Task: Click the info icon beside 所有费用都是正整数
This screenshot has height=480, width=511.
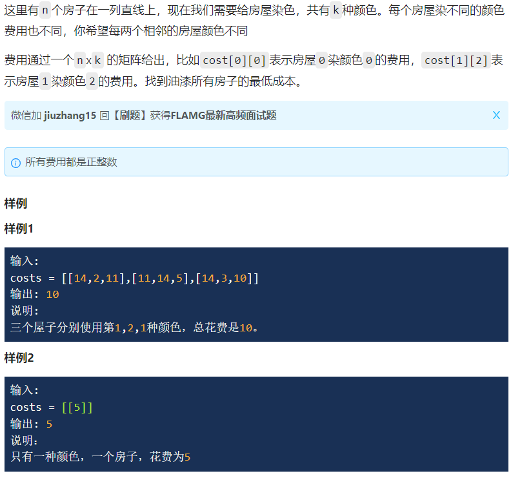Action: tap(15, 163)
